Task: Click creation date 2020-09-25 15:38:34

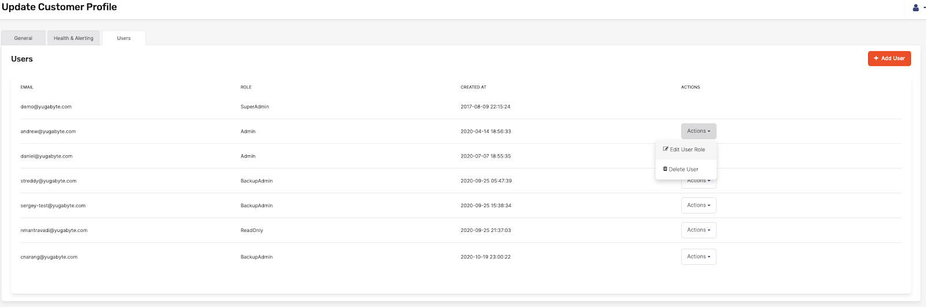Action: 486,206
